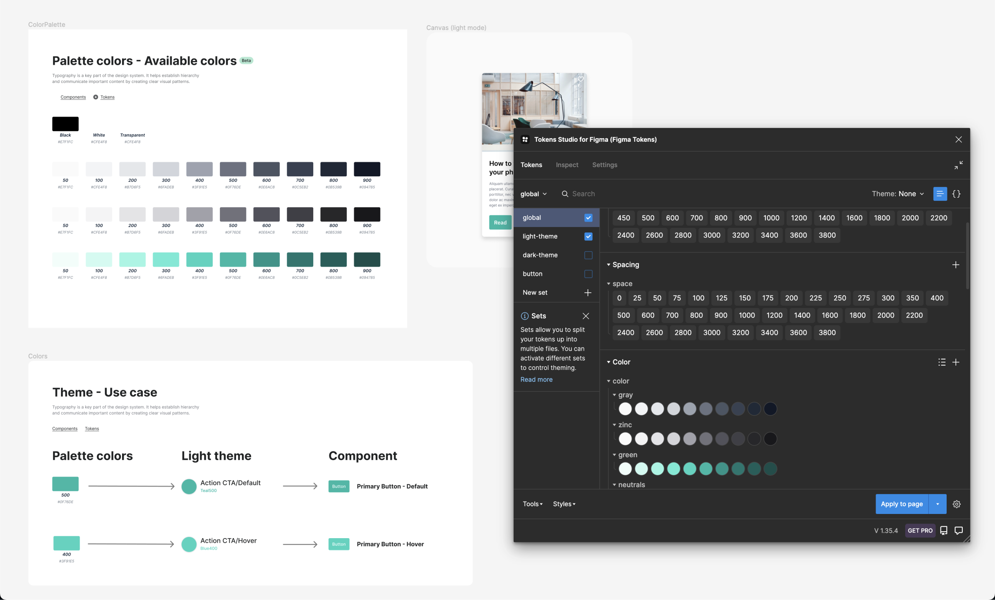The height and width of the screenshot is (600, 995).
Task: Switch Color tokens to list display icon
Action: (942, 362)
